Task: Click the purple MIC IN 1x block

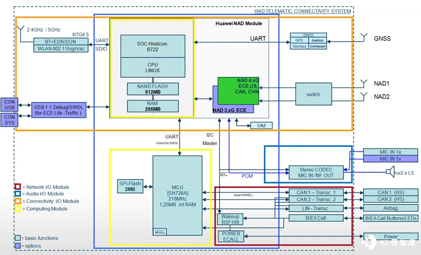Action: (390, 159)
